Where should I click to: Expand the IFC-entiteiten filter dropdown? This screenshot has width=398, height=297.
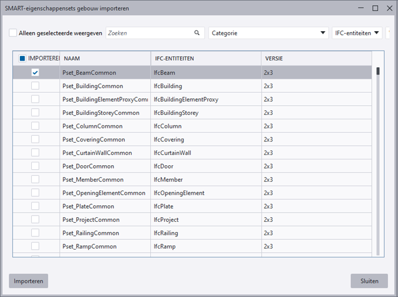[x=357, y=33]
